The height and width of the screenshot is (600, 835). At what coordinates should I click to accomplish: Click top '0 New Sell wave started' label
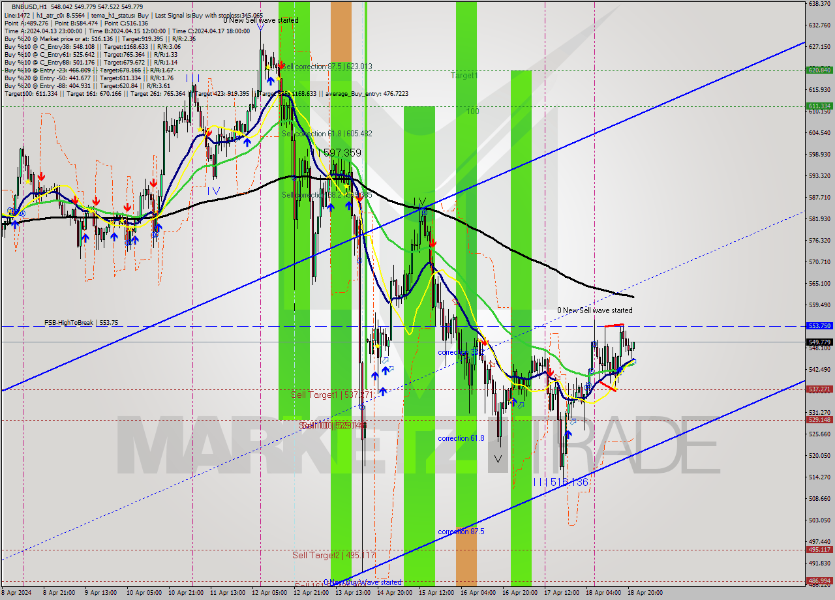point(260,20)
